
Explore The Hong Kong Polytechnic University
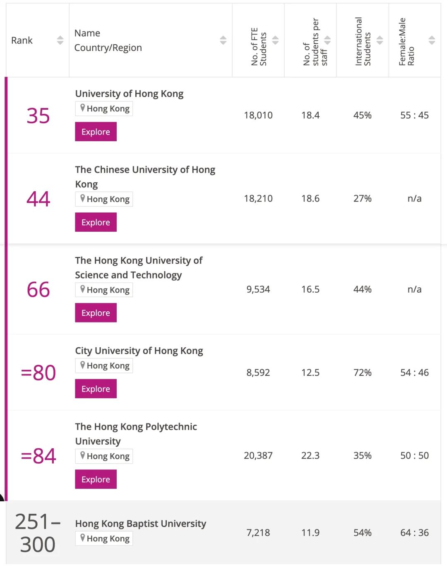click(96, 479)
